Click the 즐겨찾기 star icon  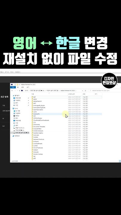tap(13, 96)
